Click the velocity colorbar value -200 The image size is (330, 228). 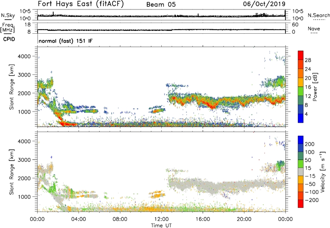(311, 200)
